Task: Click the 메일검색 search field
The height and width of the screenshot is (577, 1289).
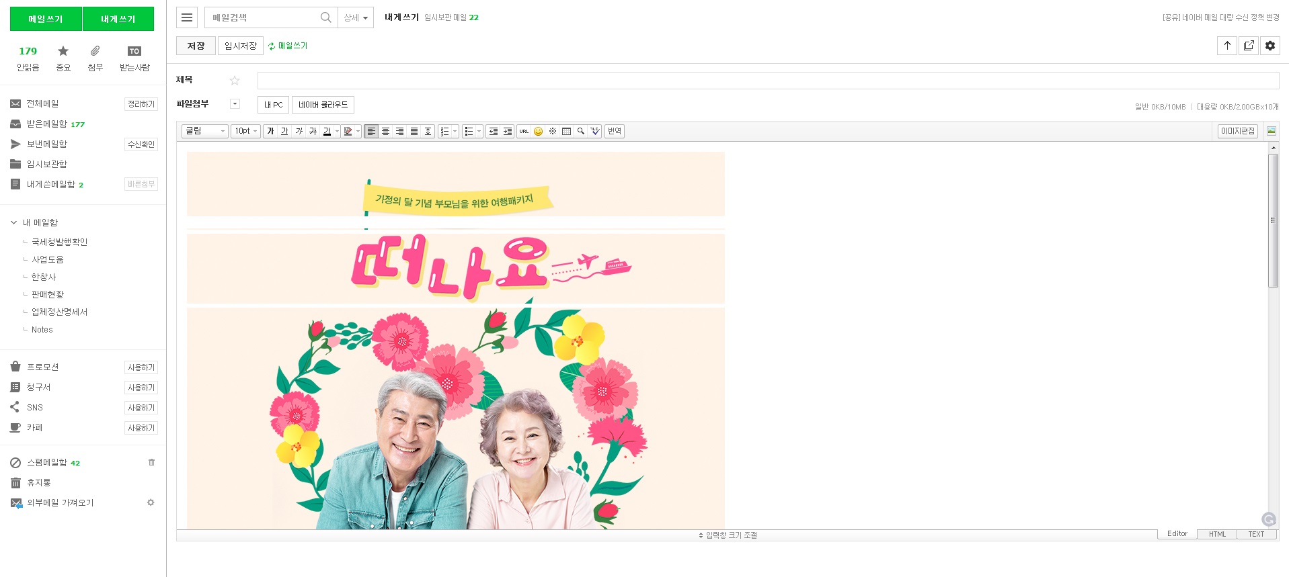Action: (x=262, y=17)
